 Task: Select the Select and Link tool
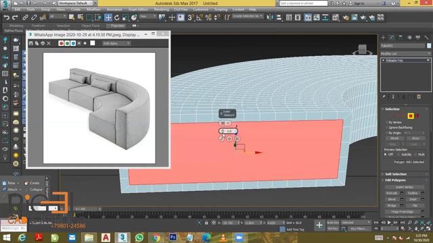tap(25, 18)
